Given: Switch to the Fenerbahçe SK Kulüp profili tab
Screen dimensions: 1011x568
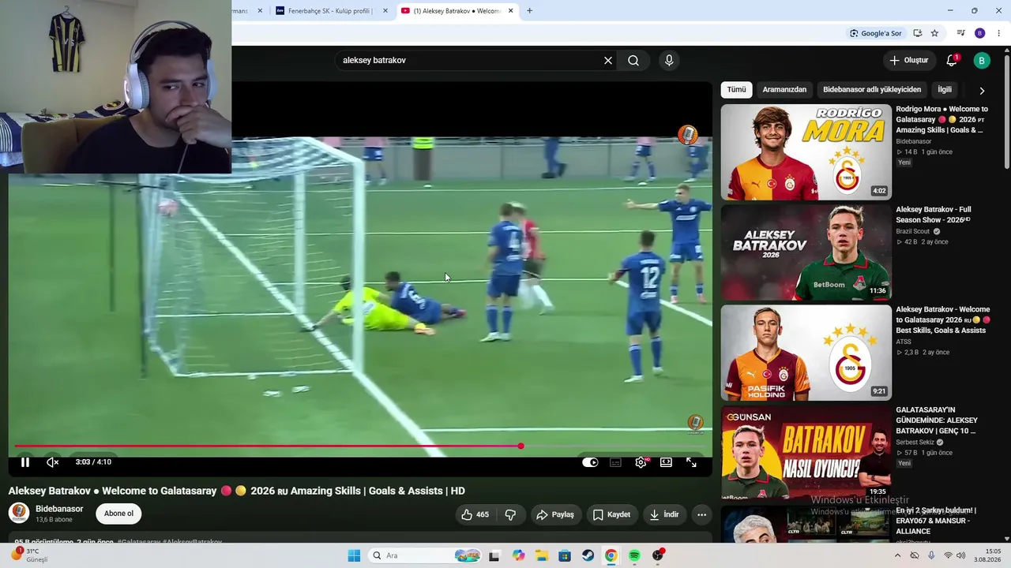Looking at the screenshot, I should (332, 11).
